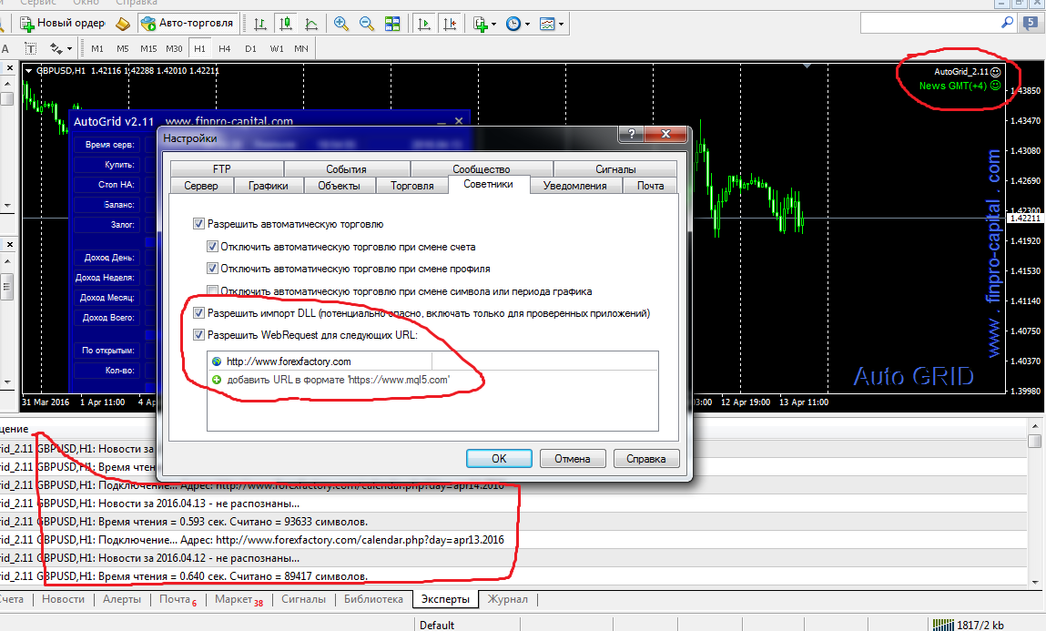This screenshot has height=631, width=1046.
Task: Click the Справка help button in dialog
Action: click(645, 459)
